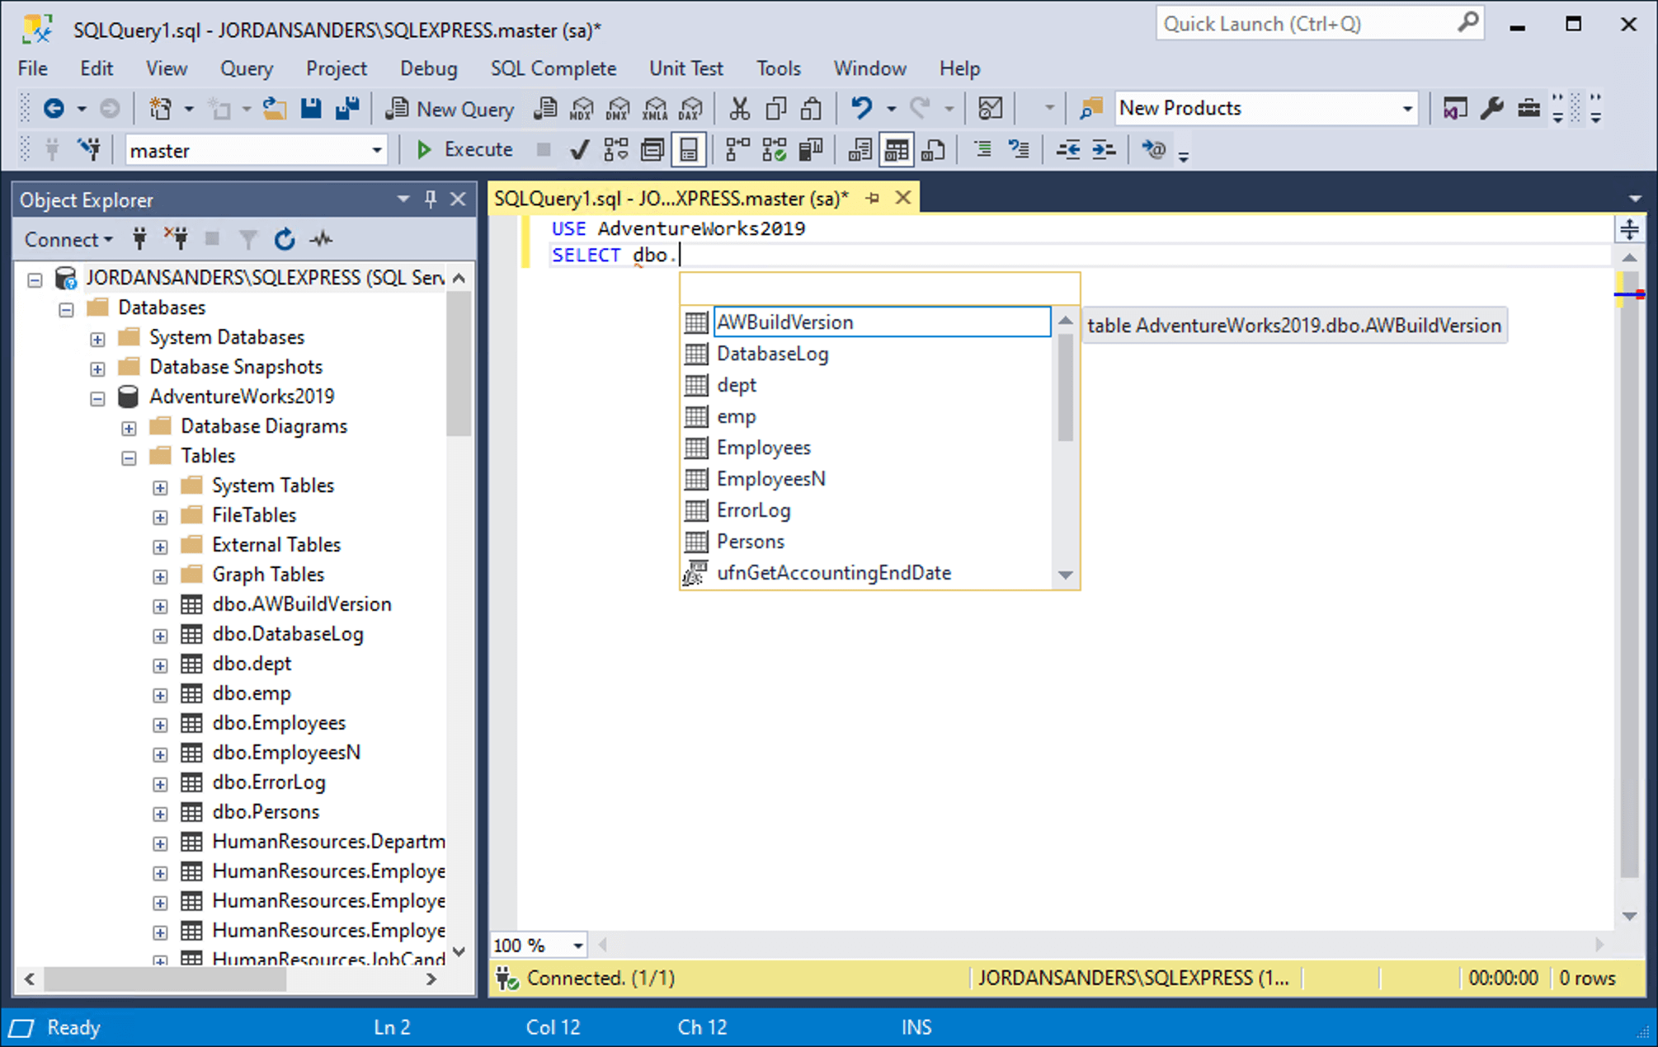Open a new DMX query
This screenshot has width=1658, height=1047.
point(618,108)
